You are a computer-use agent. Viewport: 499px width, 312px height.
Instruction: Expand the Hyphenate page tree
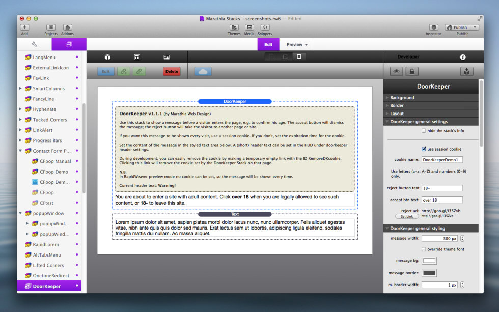[20, 109]
